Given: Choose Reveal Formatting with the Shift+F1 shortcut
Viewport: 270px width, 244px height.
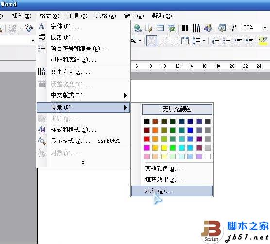Looking at the screenshot, I should (84, 141).
